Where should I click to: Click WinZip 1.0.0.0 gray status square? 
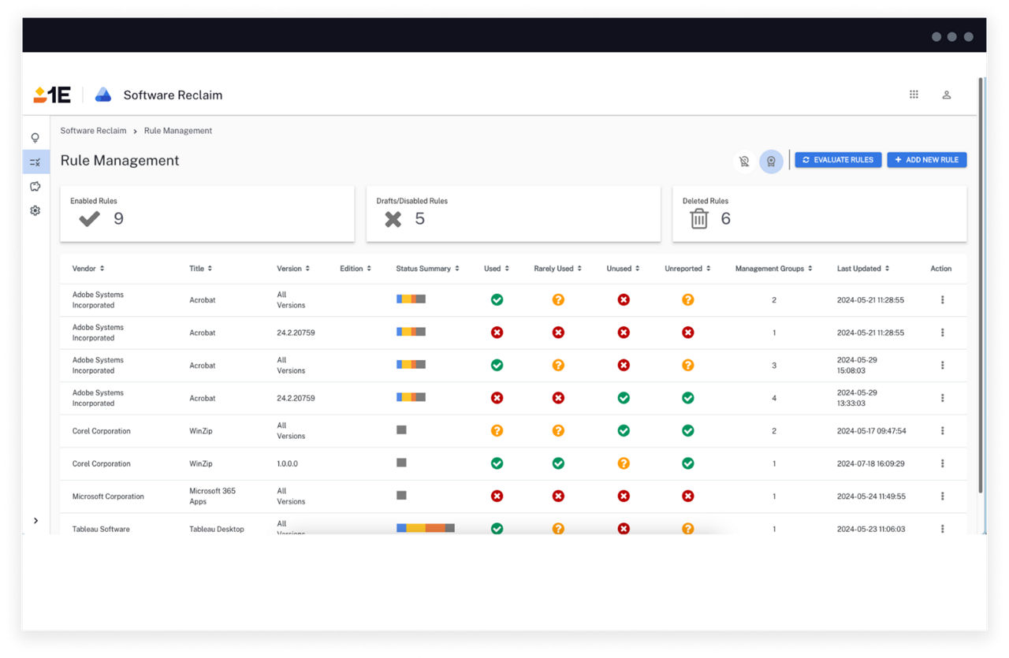coord(401,463)
